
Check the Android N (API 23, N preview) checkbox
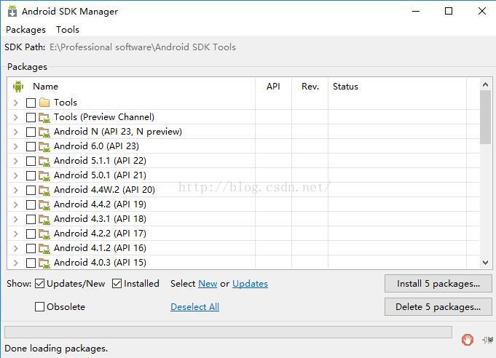coord(31,132)
